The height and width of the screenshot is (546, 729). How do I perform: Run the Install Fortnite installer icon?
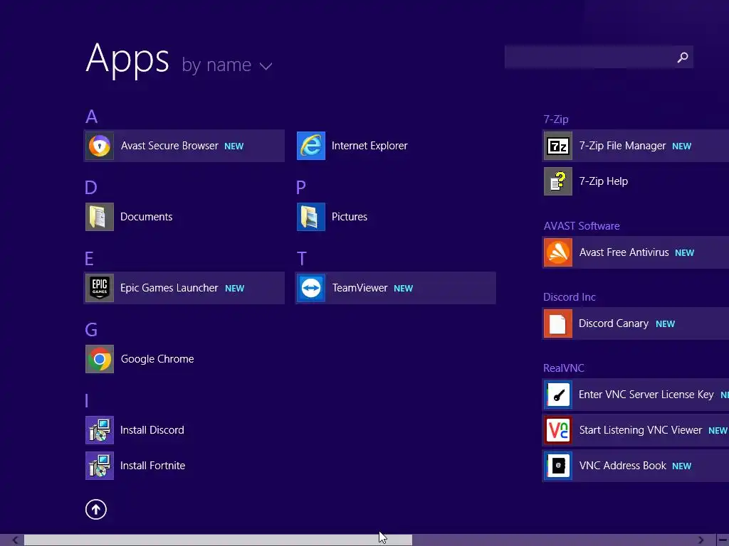[x=100, y=466]
